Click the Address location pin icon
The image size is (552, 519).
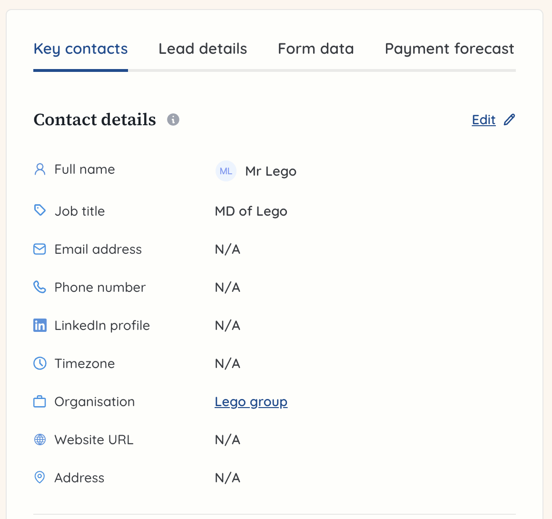39,477
